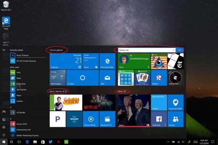Open the People tile
This screenshot has height=145, width=218.
(x=175, y=119)
